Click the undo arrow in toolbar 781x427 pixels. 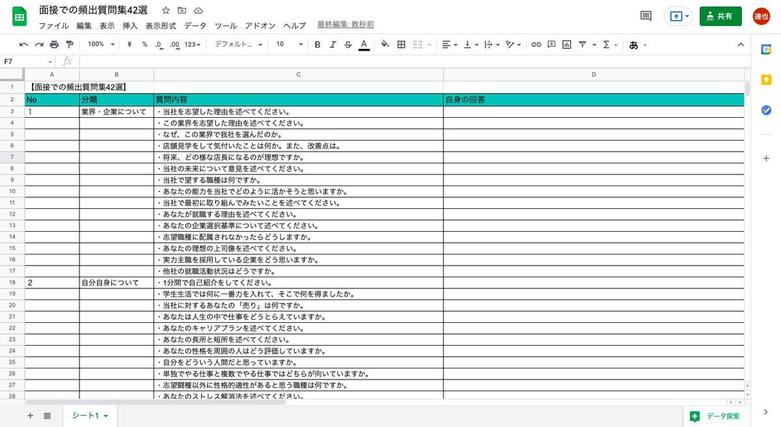[23, 44]
